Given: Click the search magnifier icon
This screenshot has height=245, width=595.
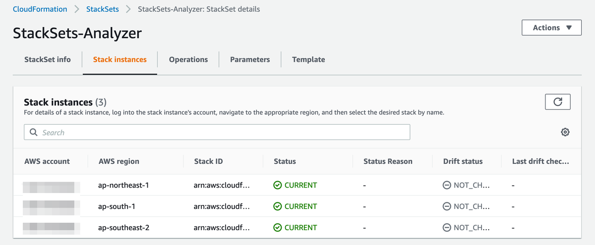Looking at the screenshot, I should (x=34, y=133).
